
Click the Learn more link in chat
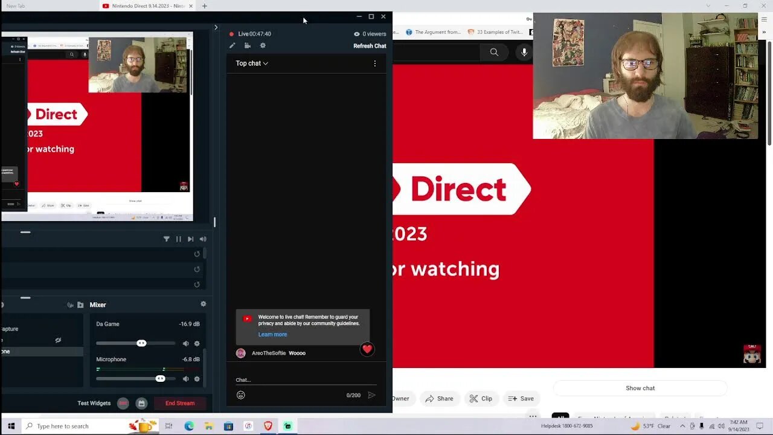272,335
